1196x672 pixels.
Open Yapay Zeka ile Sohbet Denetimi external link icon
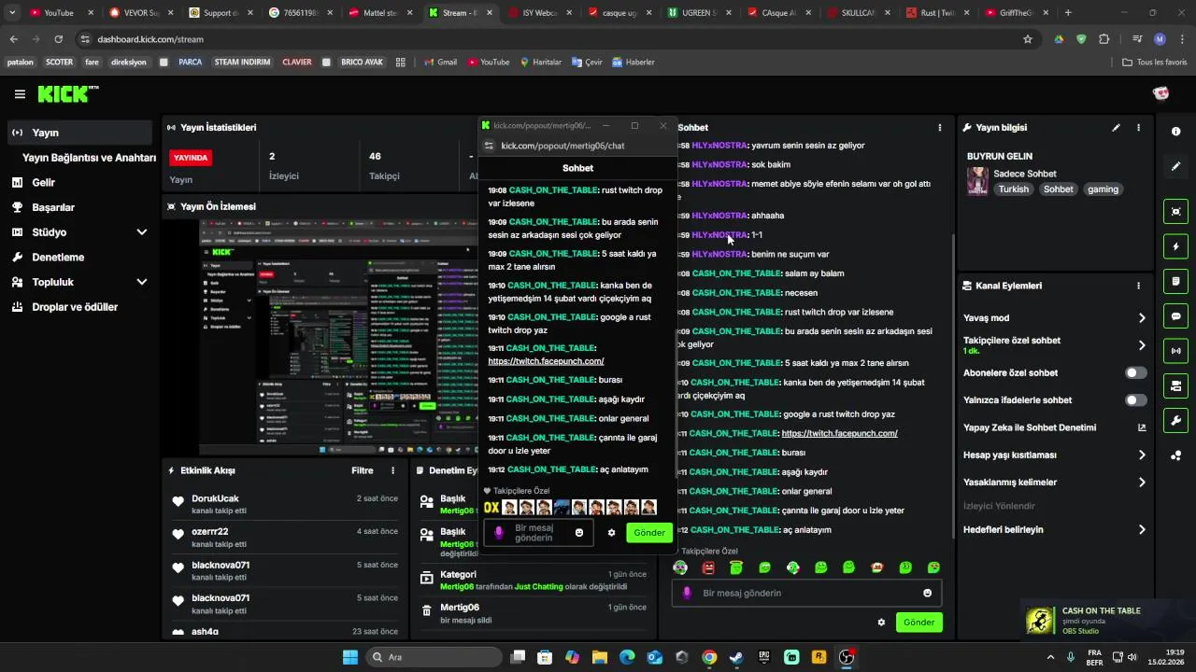click(x=1142, y=427)
